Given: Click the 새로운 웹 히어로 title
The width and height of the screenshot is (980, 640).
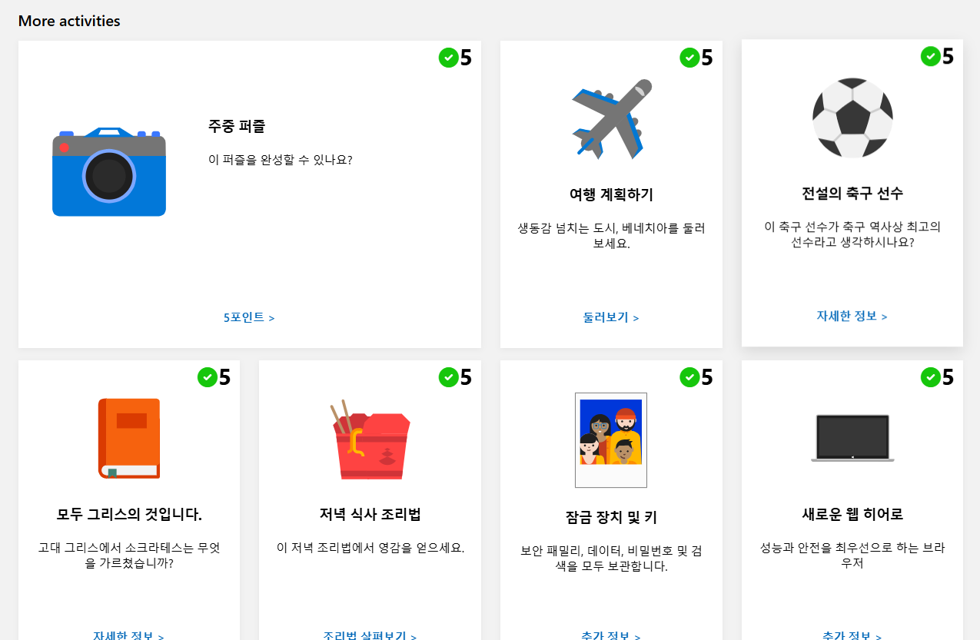Looking at the screenshot, I should pyautogui.click(x=852, y=514).
